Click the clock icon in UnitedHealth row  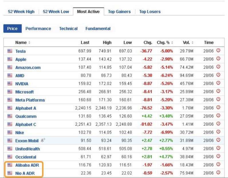pyautogui.click(x=218, y=148)
